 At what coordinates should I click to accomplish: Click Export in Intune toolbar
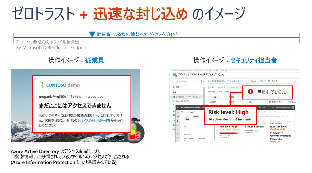[252, 81]
